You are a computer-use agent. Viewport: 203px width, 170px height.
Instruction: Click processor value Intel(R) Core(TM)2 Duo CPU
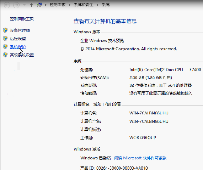[156, 70]
